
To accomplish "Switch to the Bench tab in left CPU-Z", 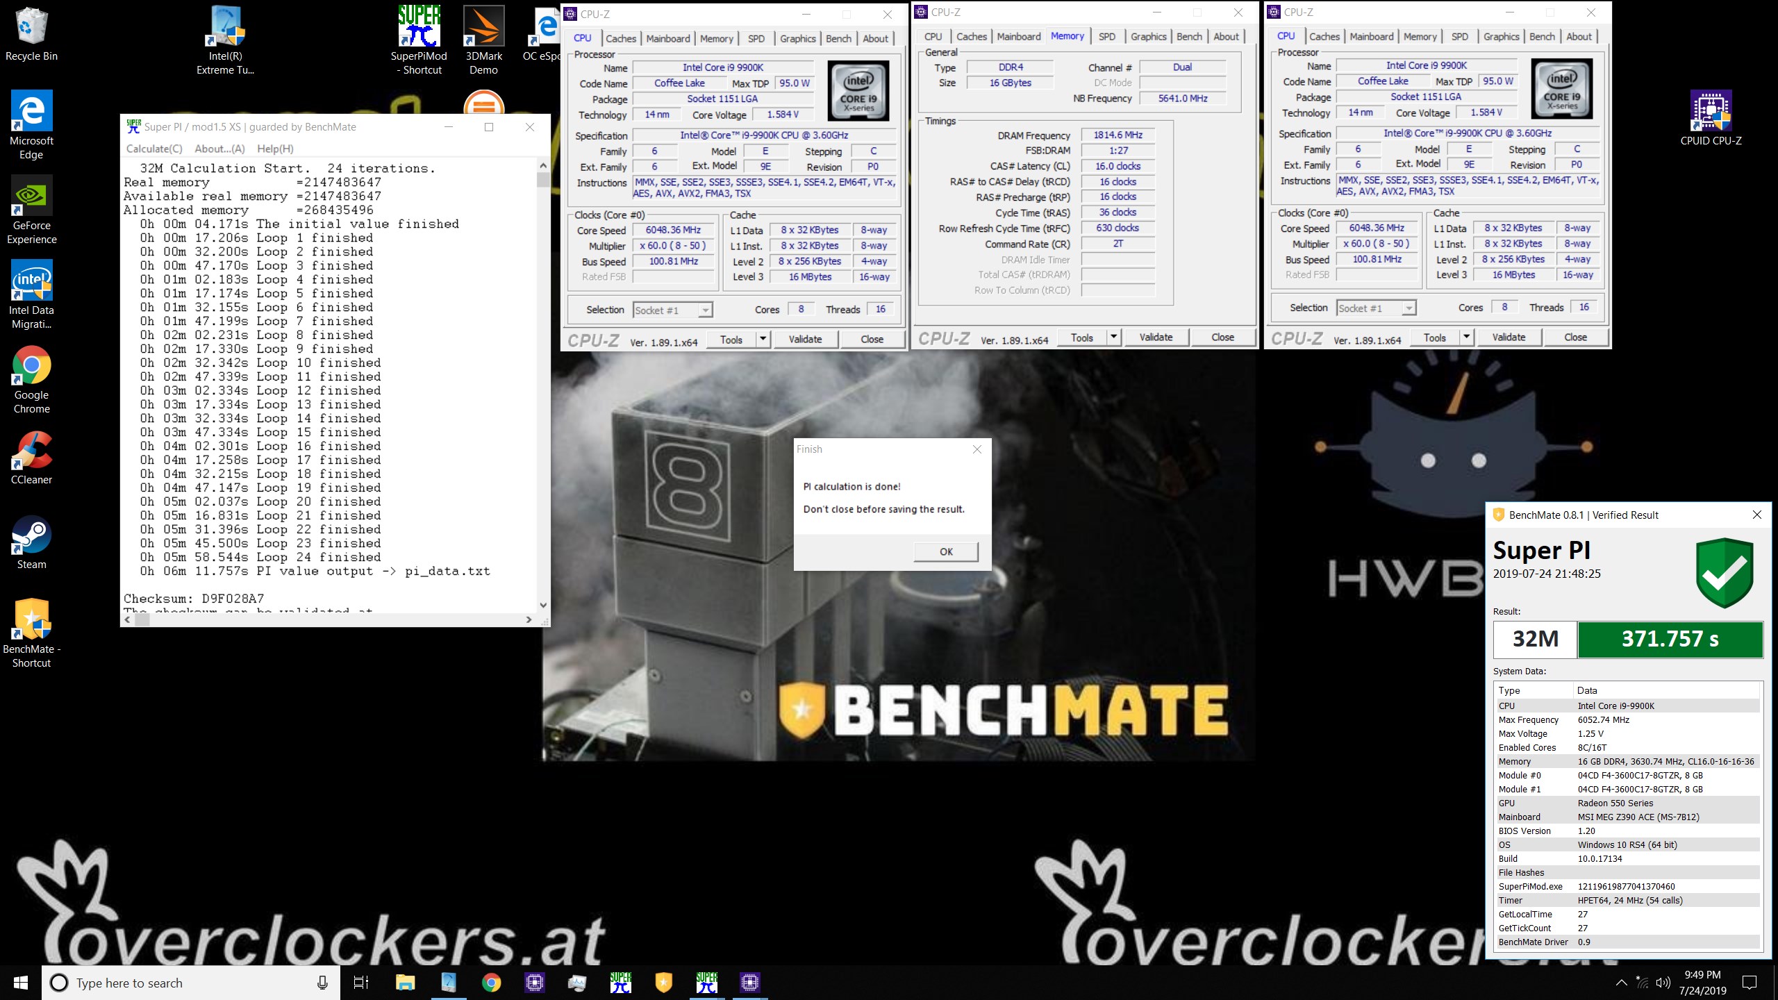I will point(838,39).
